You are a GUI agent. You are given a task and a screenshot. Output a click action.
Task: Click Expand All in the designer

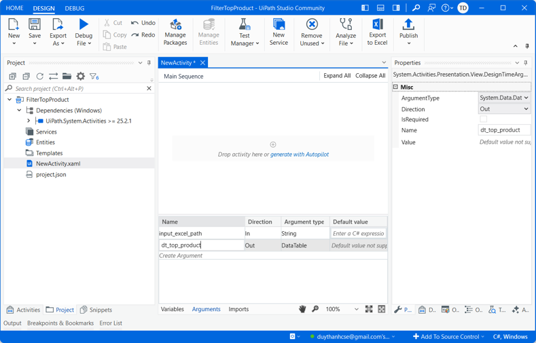click(x=337, y=76)
